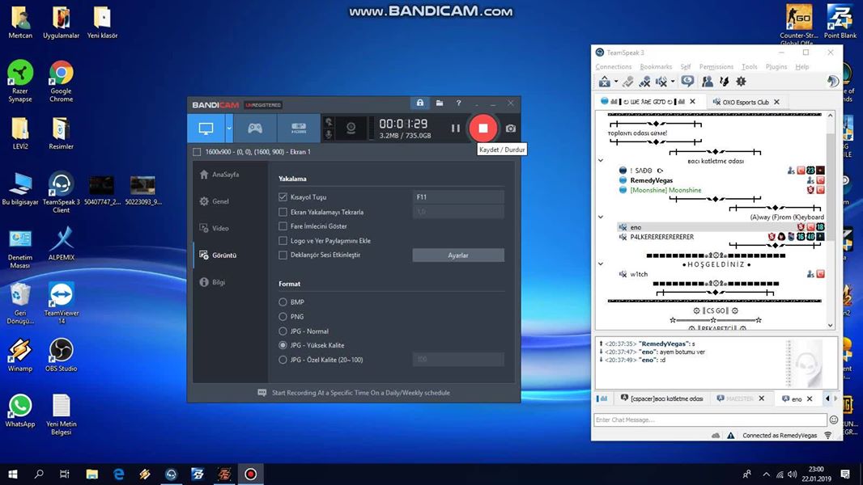Take a screenshot with Bandicam camera icon
Viewport: 863px width, 485px height.
tap(511, 129)
